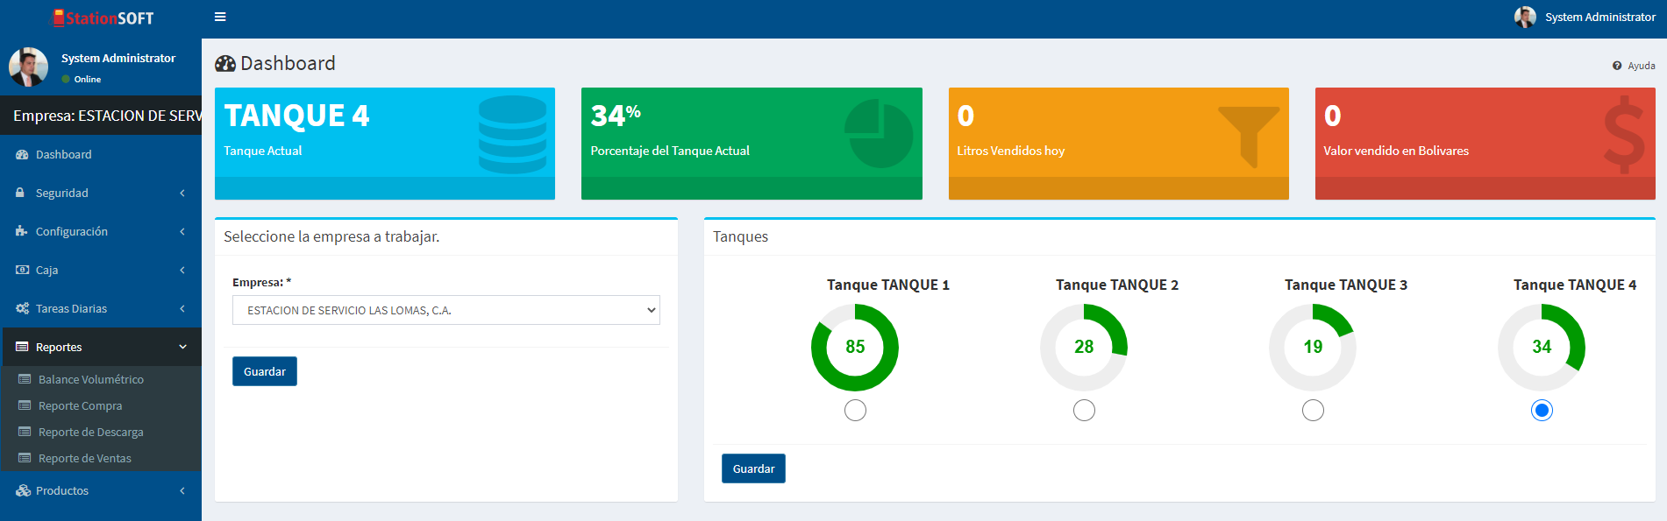Open the Empresa dropdown selector
The image size is (1667, 521).
pyautogui.click(x=446, y=310)
